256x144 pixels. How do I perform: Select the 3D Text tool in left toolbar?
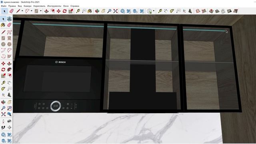coord(9,95)
